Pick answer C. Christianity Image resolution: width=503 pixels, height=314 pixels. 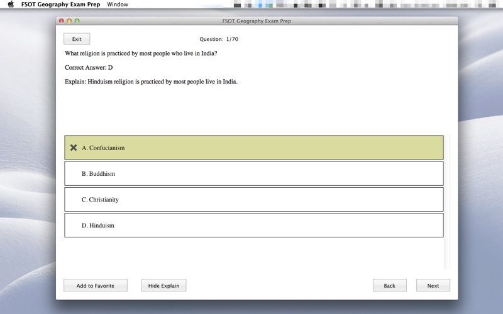(x=254, y=199)
